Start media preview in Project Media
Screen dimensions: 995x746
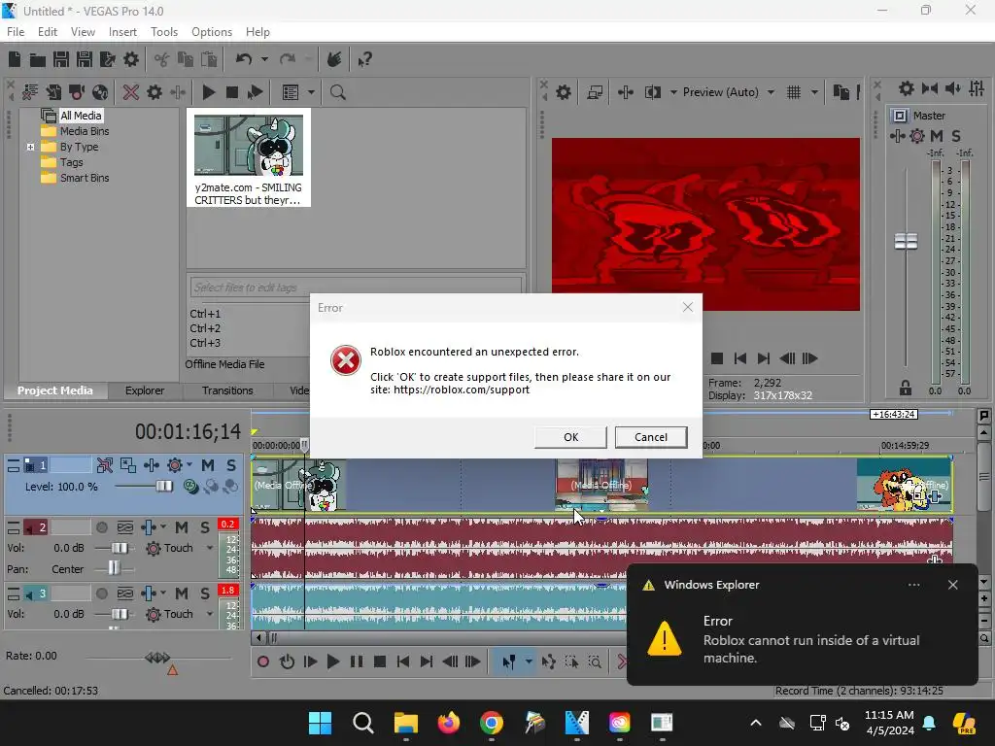208,92
